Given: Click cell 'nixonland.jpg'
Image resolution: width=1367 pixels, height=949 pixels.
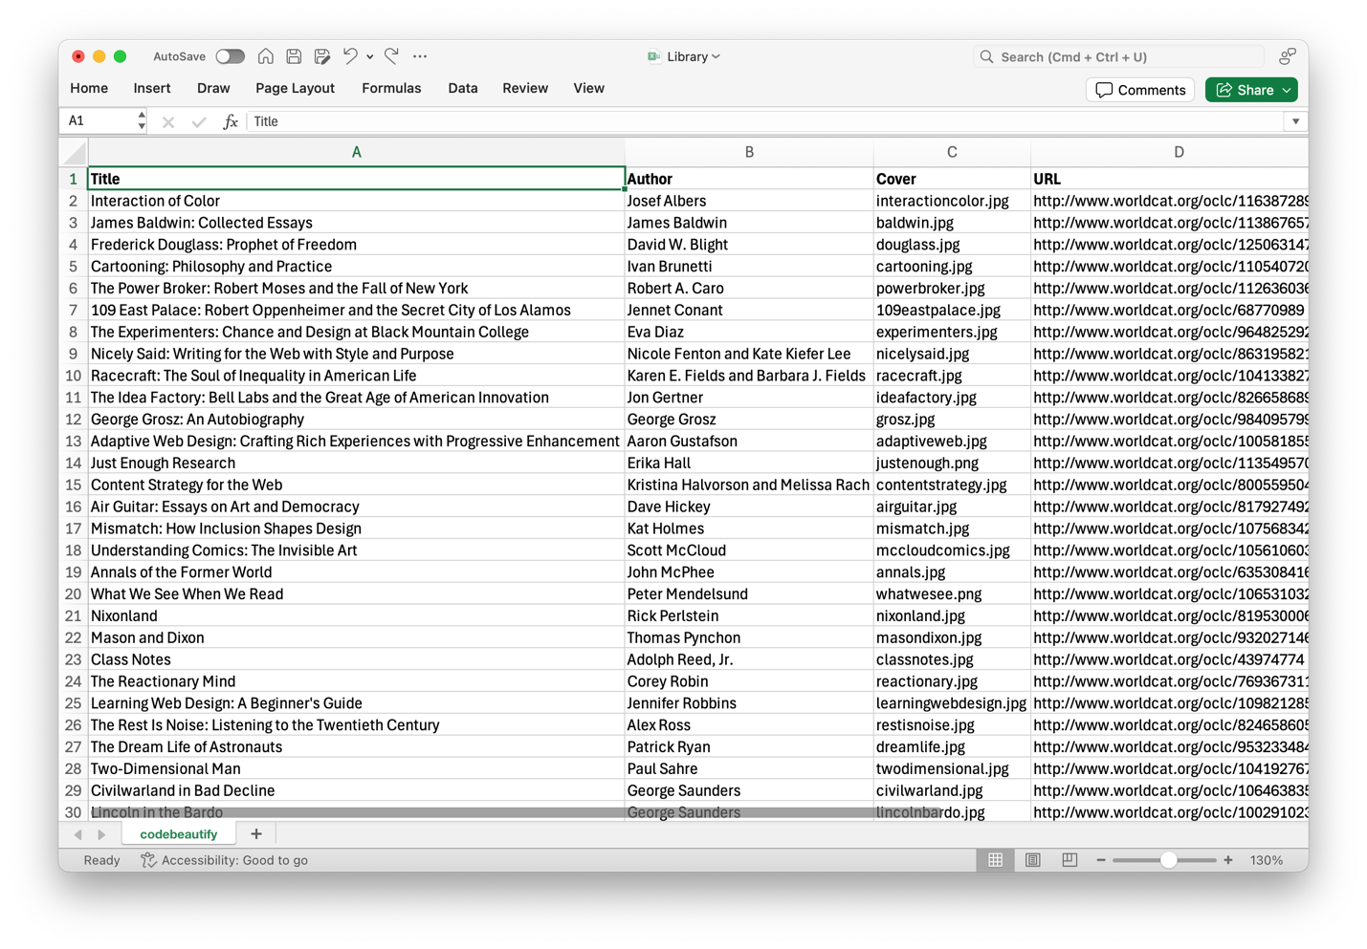Looking at the screenshot, I should [952, 616].
